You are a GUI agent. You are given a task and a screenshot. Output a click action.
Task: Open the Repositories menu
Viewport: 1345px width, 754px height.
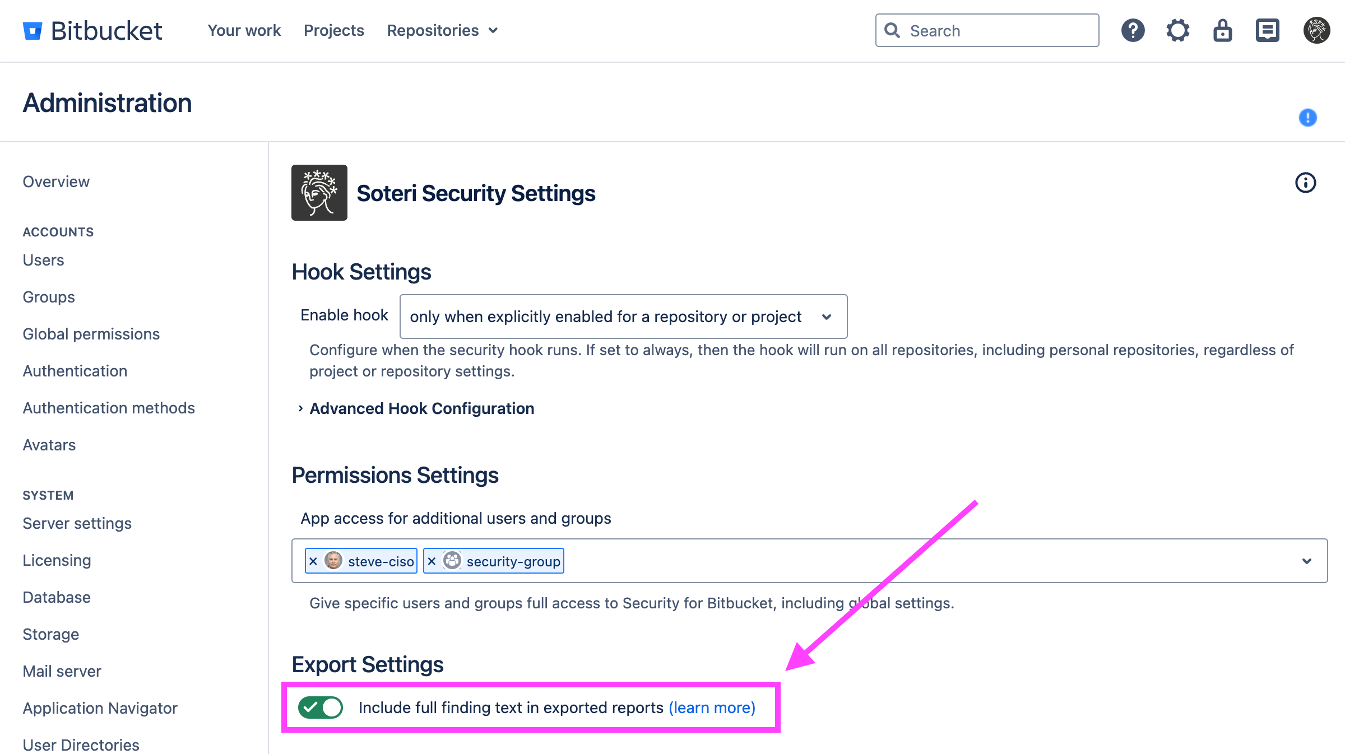tap(442, 30)
